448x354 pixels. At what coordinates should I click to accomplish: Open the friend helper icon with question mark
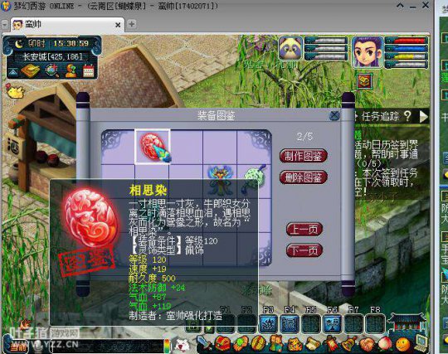coord(71,70)
